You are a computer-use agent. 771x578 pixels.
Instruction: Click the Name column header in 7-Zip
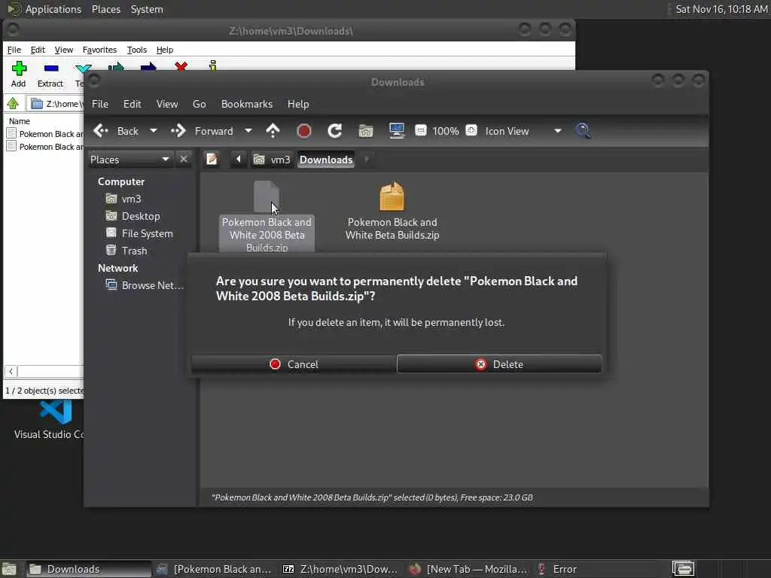coord(19,121)
